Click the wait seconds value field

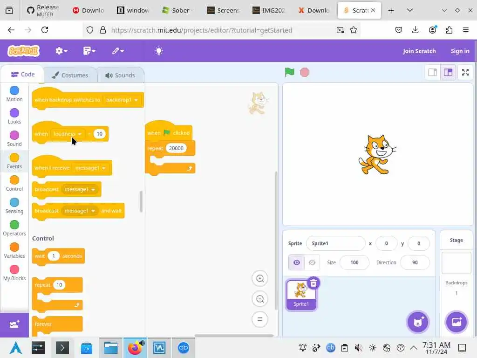[x=54, y=256]
